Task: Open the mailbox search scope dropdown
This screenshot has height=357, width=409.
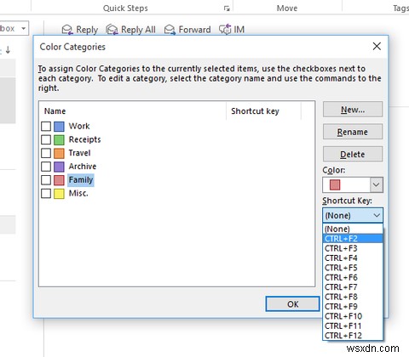Action: [x=24, y=28]
